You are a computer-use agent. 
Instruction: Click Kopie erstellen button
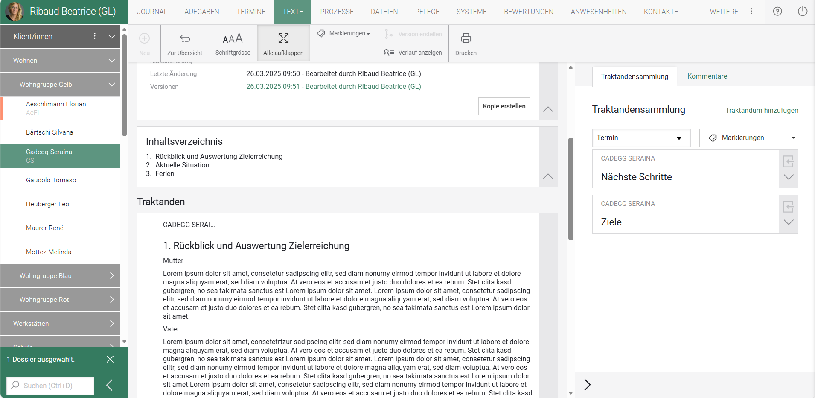click(x=504, y=106)
